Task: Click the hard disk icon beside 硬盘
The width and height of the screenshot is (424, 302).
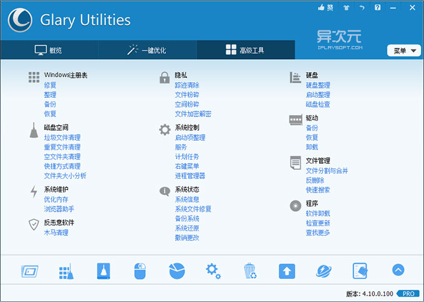Action: (x=296, y=78)
